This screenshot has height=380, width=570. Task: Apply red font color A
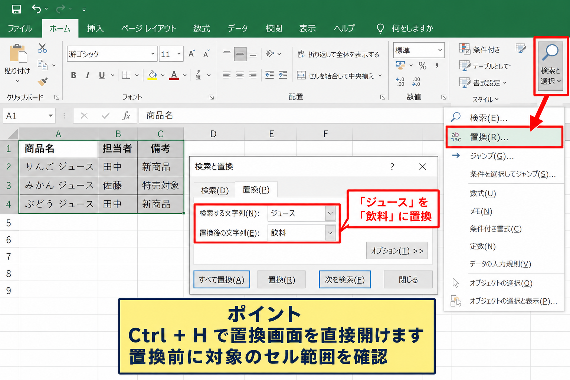click(x=174, y=75)
